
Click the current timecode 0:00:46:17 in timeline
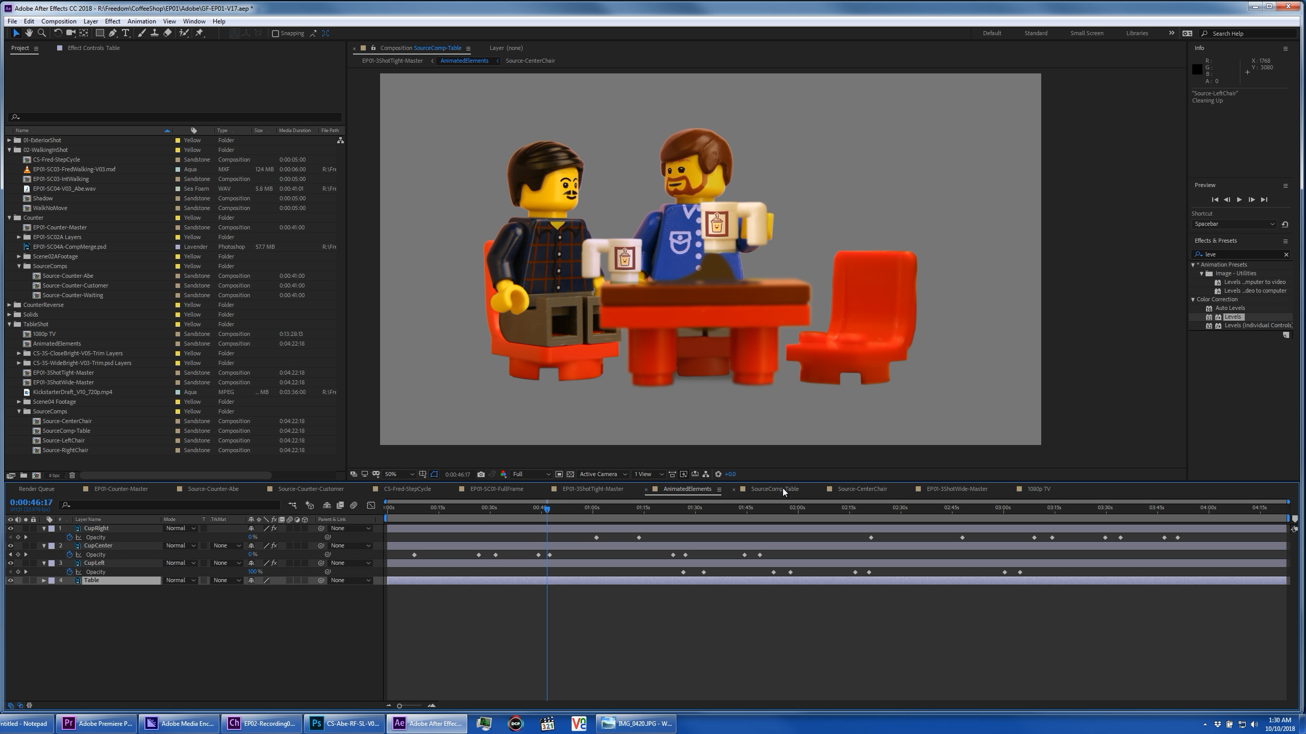coord(31,503)
